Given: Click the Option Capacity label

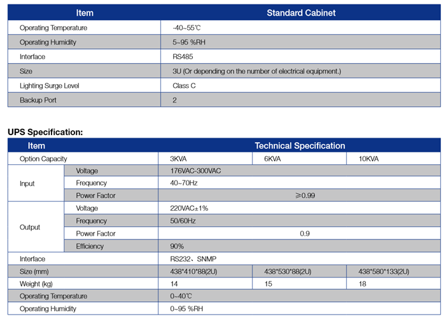Looking at the screenshot, I should pyautogui.click(x=43, y=159).
